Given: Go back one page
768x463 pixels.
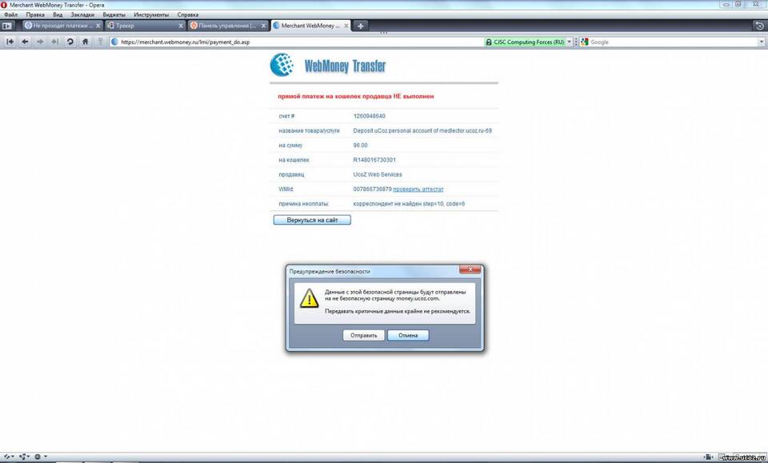Looking at the screenshot, I should pyautogui.click(x=25, y=42).
